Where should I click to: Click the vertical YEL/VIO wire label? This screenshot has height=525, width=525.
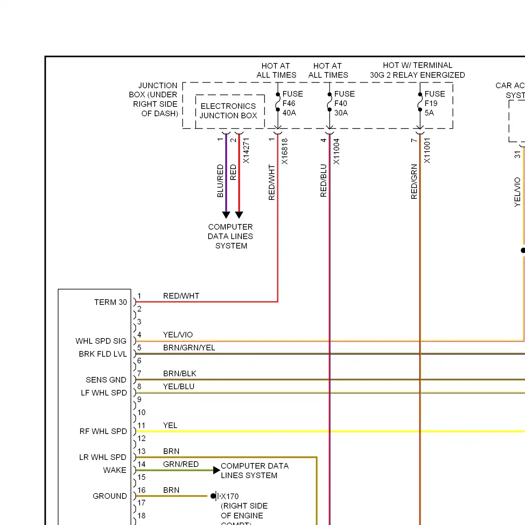coord(517,192)
